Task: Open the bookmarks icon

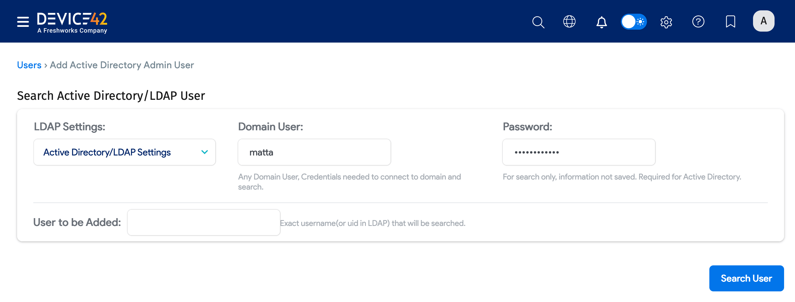Action: point(730,22)
